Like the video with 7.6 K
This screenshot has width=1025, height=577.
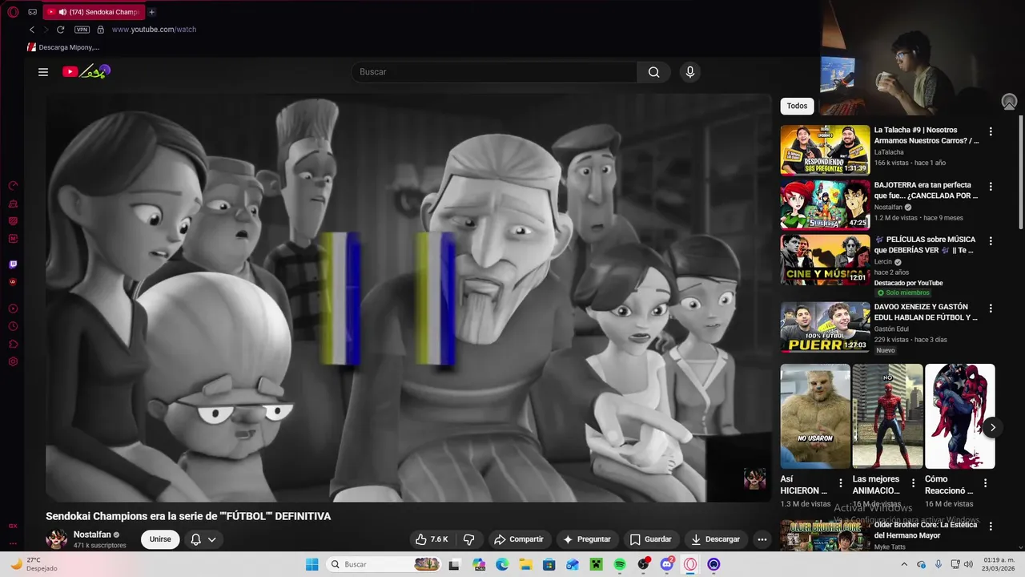(x=432, y=539)
